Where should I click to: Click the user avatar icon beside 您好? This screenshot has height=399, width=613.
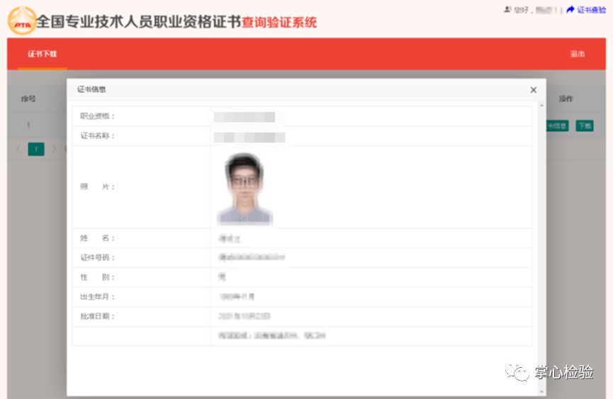pos(507,10)
